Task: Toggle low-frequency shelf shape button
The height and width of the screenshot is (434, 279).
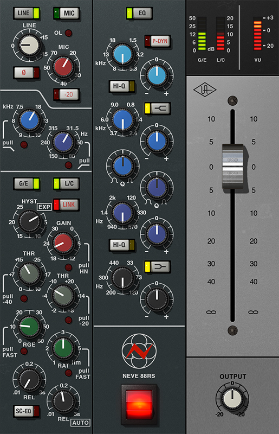Action: point(157,266)
